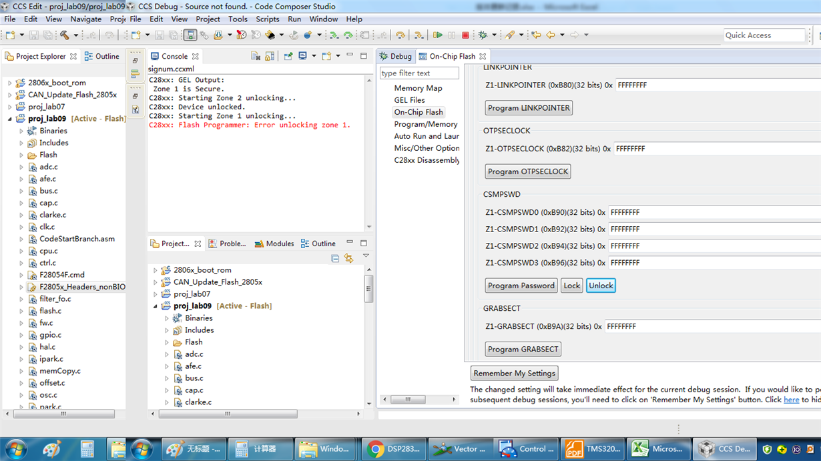Open the Display Selected Console dropdown arrow
The image size is (821, 461).
[314, 57]
